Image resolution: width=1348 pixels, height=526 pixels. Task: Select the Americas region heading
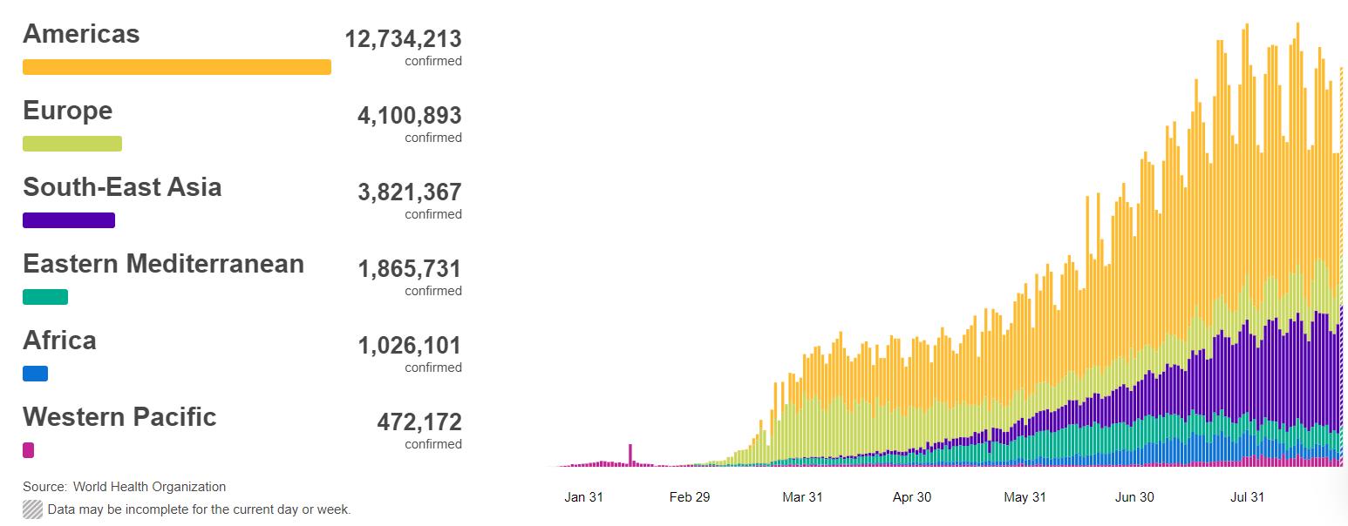tap(81, 34)
